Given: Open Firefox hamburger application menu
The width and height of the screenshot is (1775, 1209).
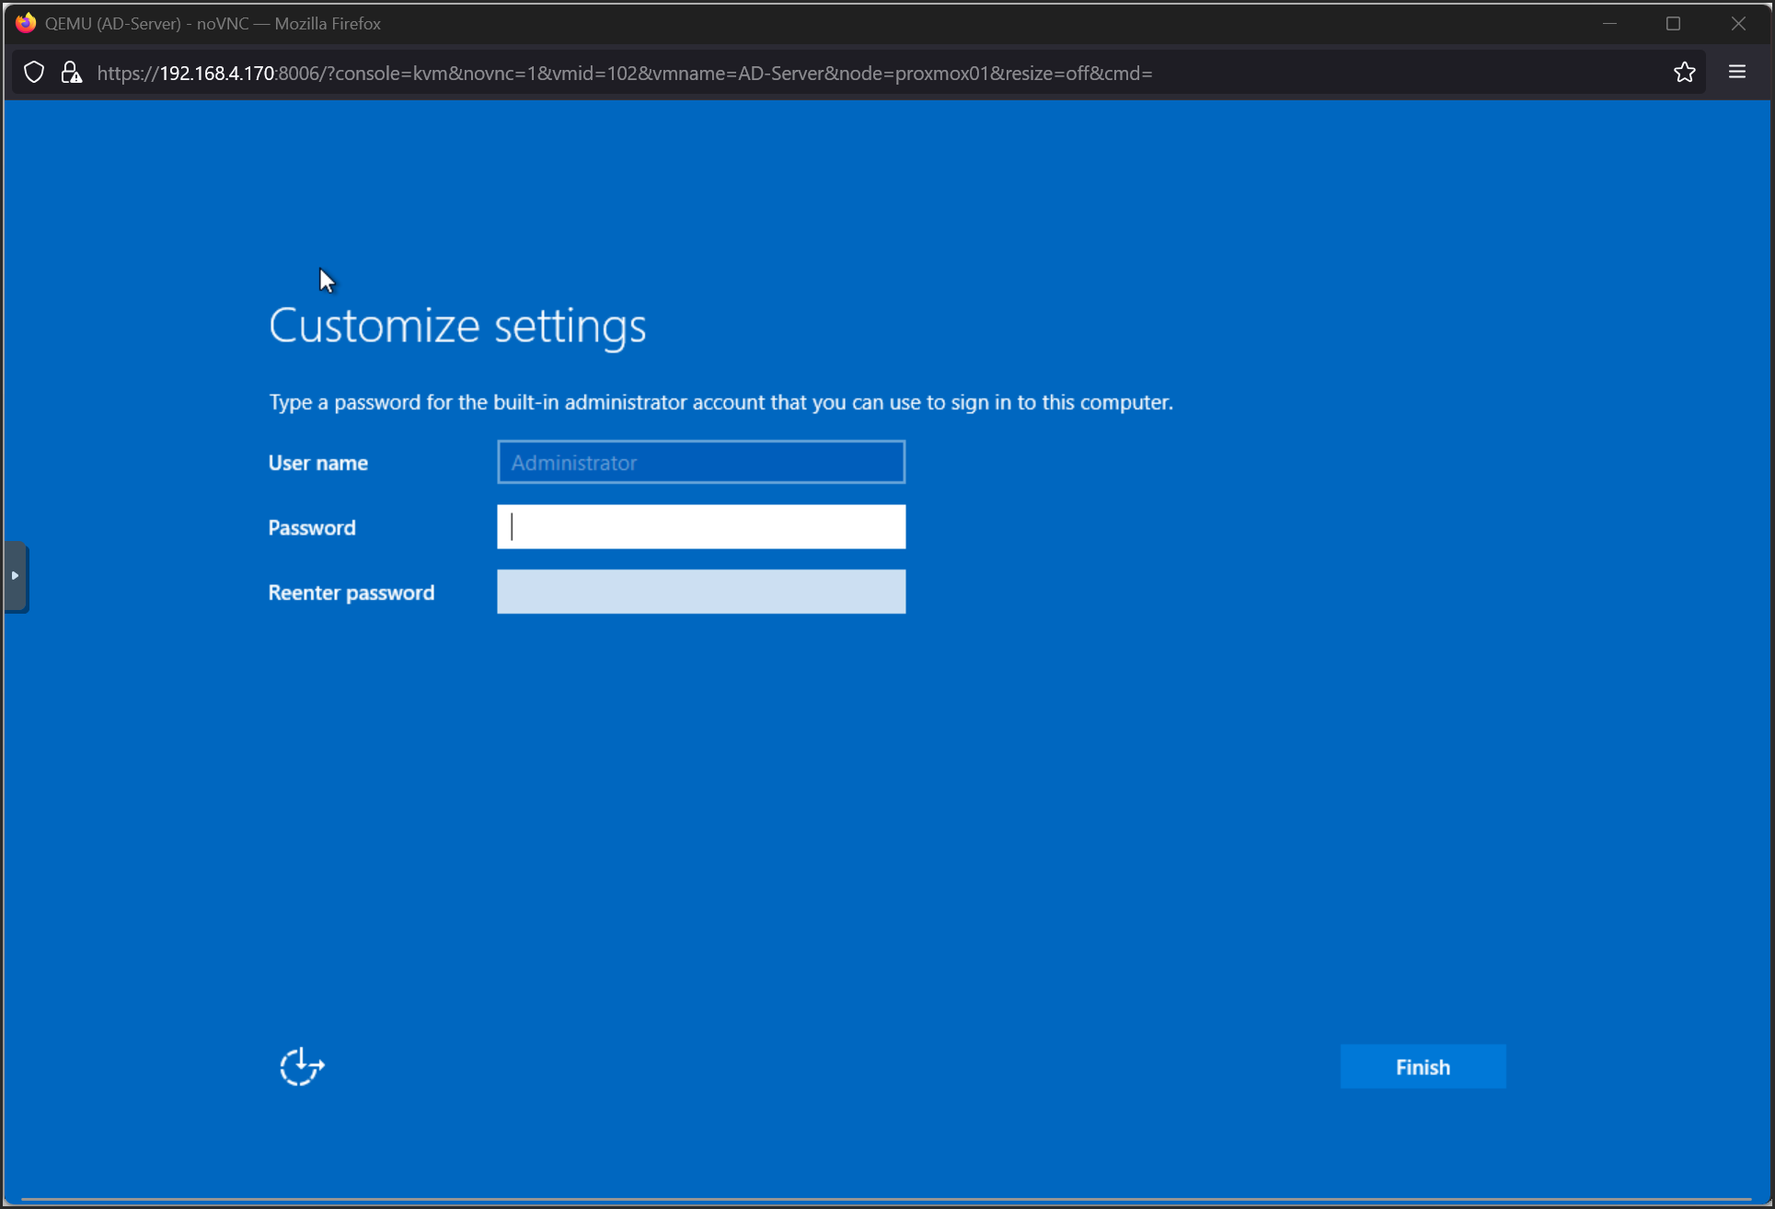Looking at the screenshot, I should 1736,73.
